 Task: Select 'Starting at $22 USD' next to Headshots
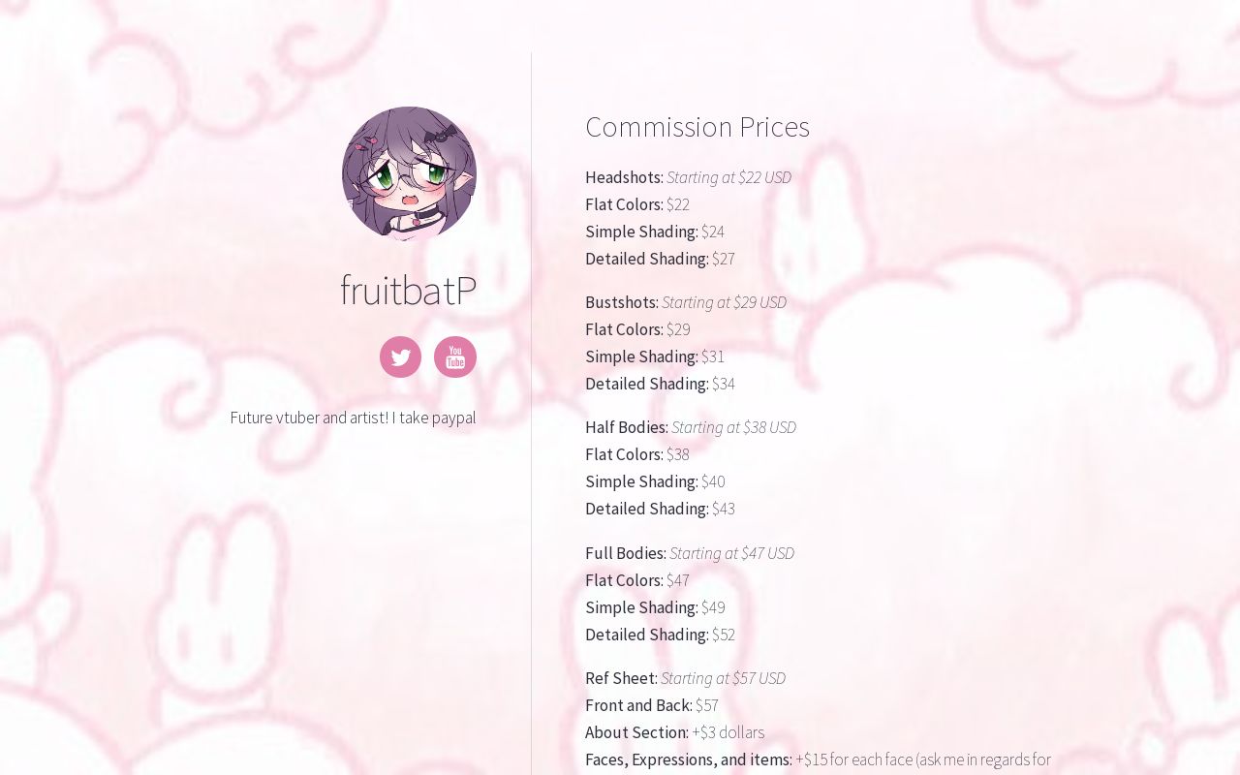point(728,177)
